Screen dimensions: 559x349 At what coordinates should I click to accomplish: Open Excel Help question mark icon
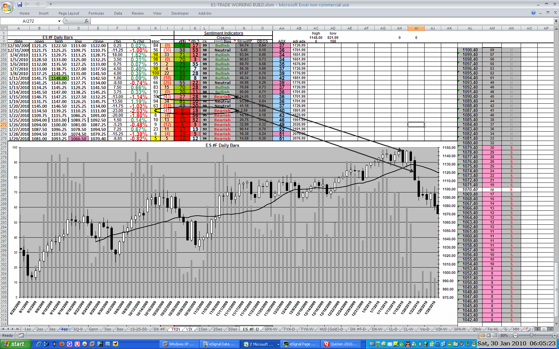[x=533, y=13]
